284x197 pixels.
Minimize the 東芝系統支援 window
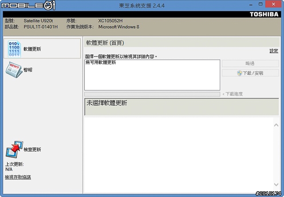pyautogui.click(x=251, y=4)
